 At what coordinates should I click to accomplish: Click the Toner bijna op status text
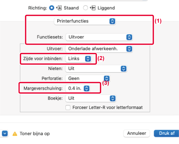coord(35,134)
